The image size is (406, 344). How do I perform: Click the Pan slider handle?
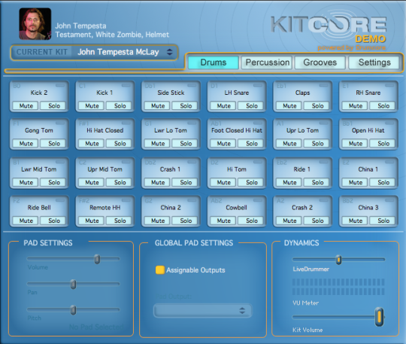click(x=73, y=285)
